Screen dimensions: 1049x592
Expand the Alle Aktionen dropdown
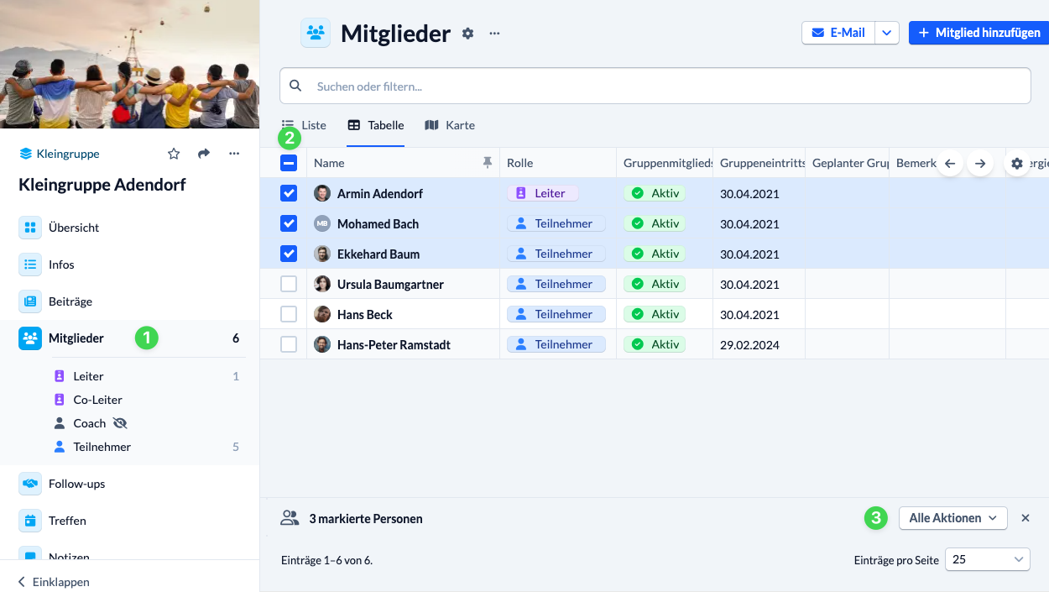tap(952, 518)
